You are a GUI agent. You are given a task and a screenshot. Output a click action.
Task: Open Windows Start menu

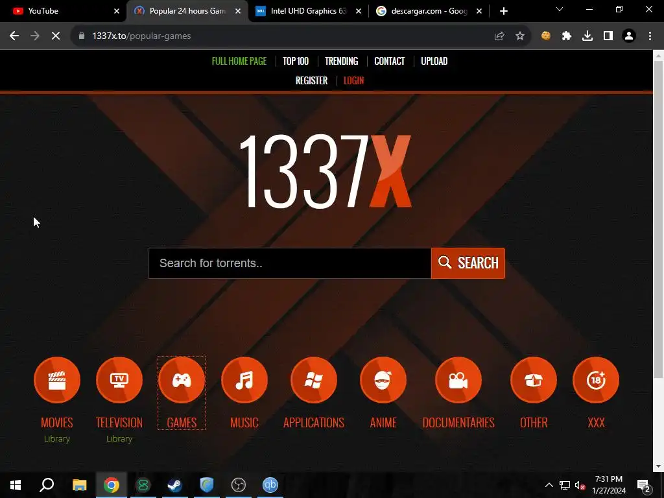pos(16,485)
